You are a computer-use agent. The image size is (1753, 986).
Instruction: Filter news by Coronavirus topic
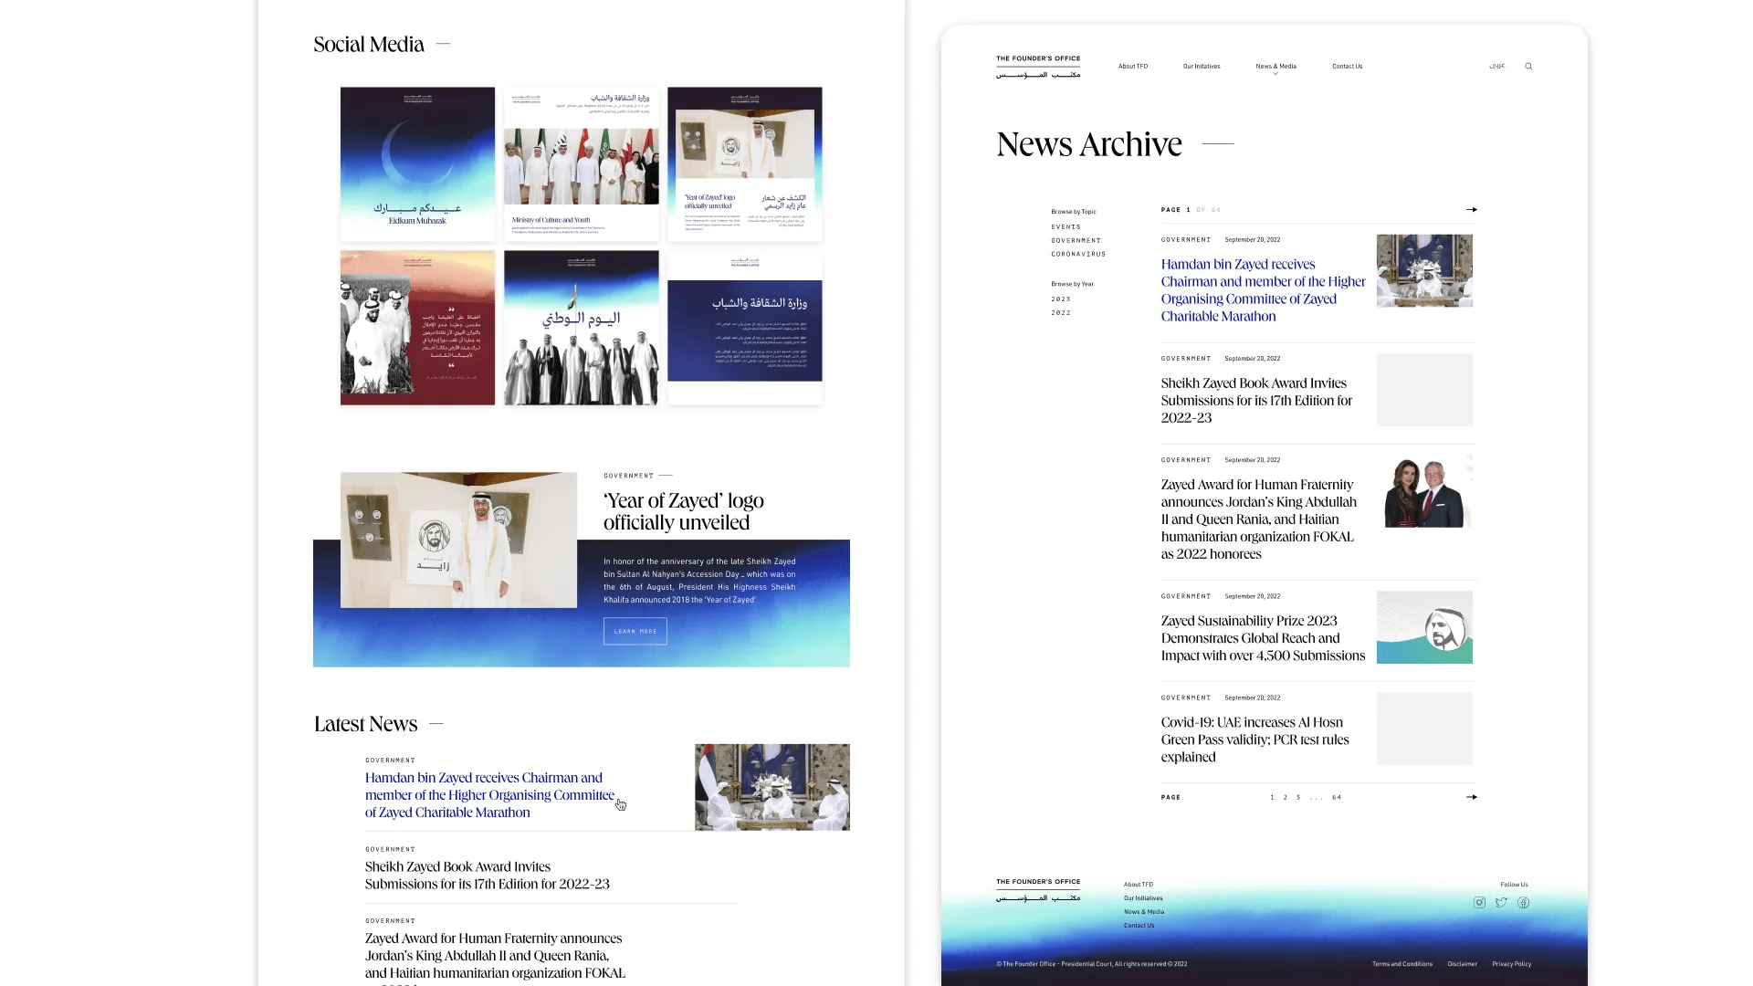coord(1077,255)
